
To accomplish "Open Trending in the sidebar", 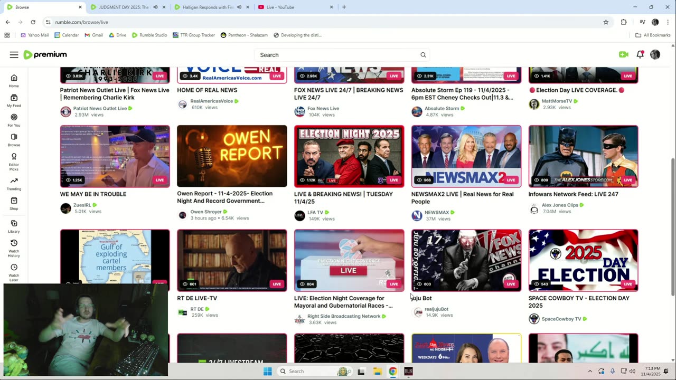I will [14, 184].
